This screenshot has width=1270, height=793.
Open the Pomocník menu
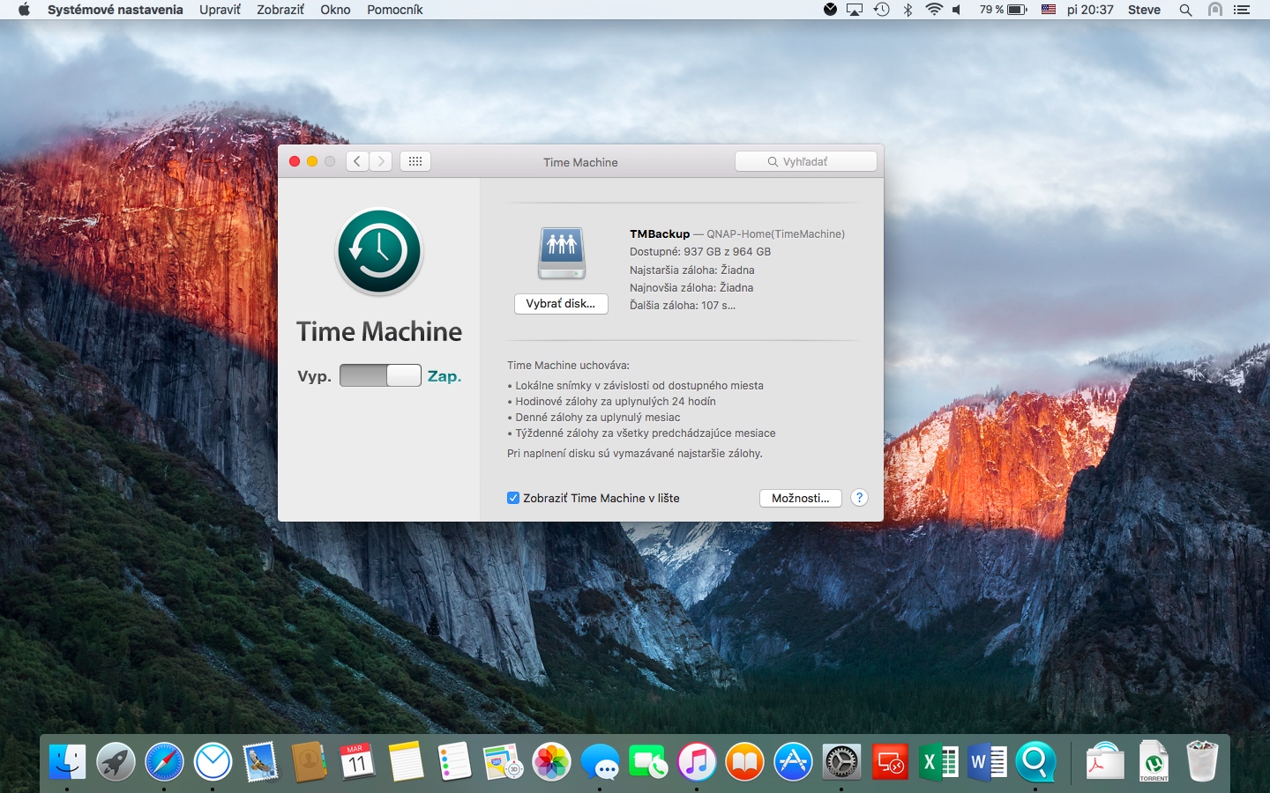pos(394,10)
